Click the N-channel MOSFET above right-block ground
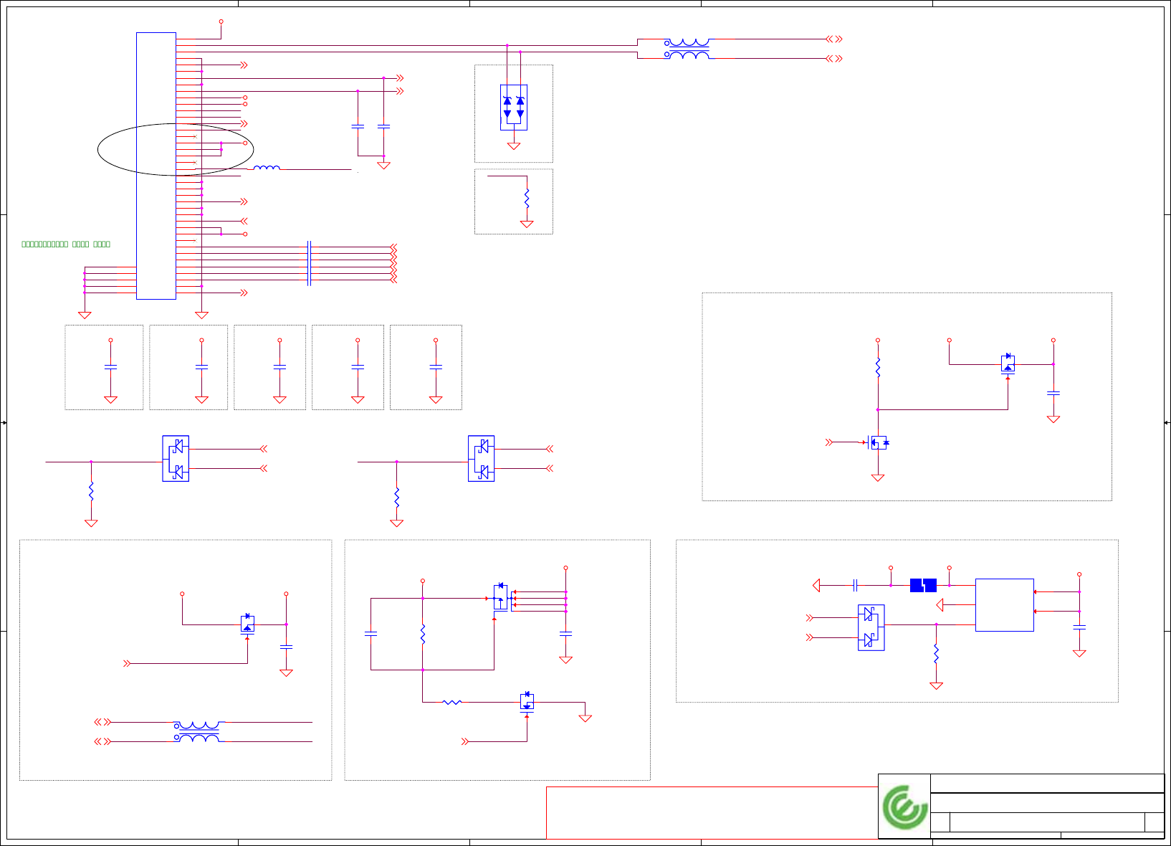1171x846 pixels. [878, 442]
